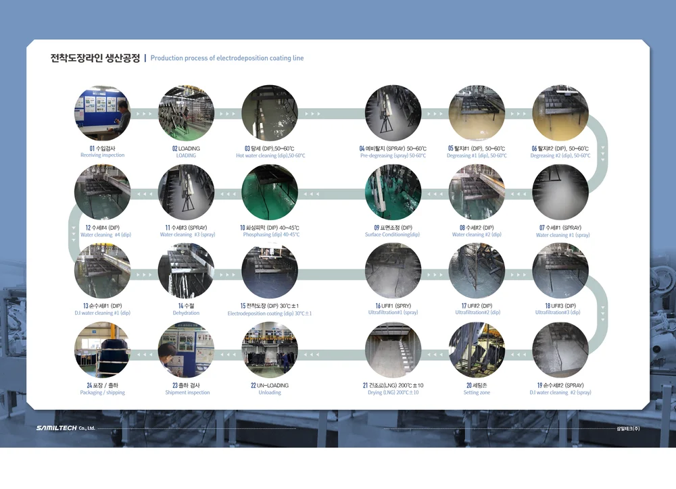The height and width of the screenshot is (489, 676).
Task: Click the Production process title header
Action: 228,58
